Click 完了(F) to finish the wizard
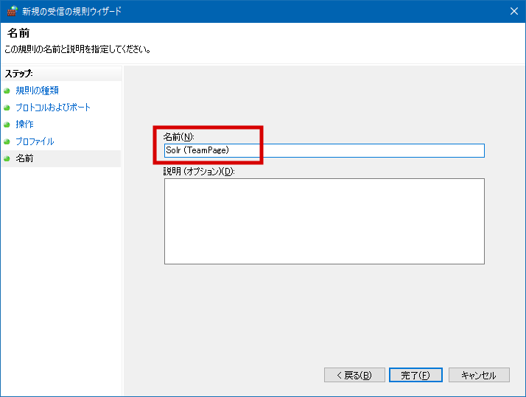This screenshot has width=526, height=397. (x=415, y=375)
